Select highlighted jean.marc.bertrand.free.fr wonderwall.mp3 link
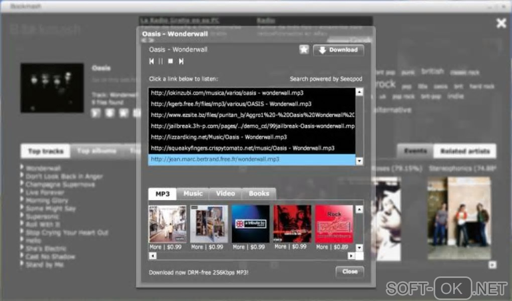 252,160
